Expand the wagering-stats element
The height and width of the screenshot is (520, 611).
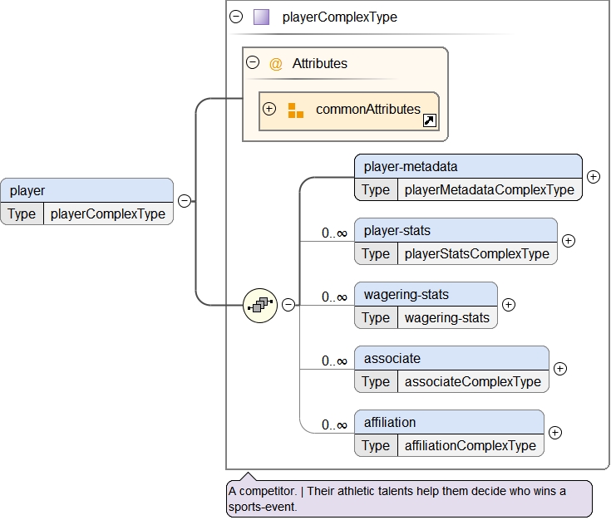click(x=509, y=304)
